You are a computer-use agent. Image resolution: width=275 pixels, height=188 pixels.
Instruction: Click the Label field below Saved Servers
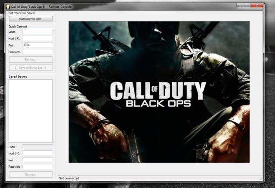click(x=37, y=146)
